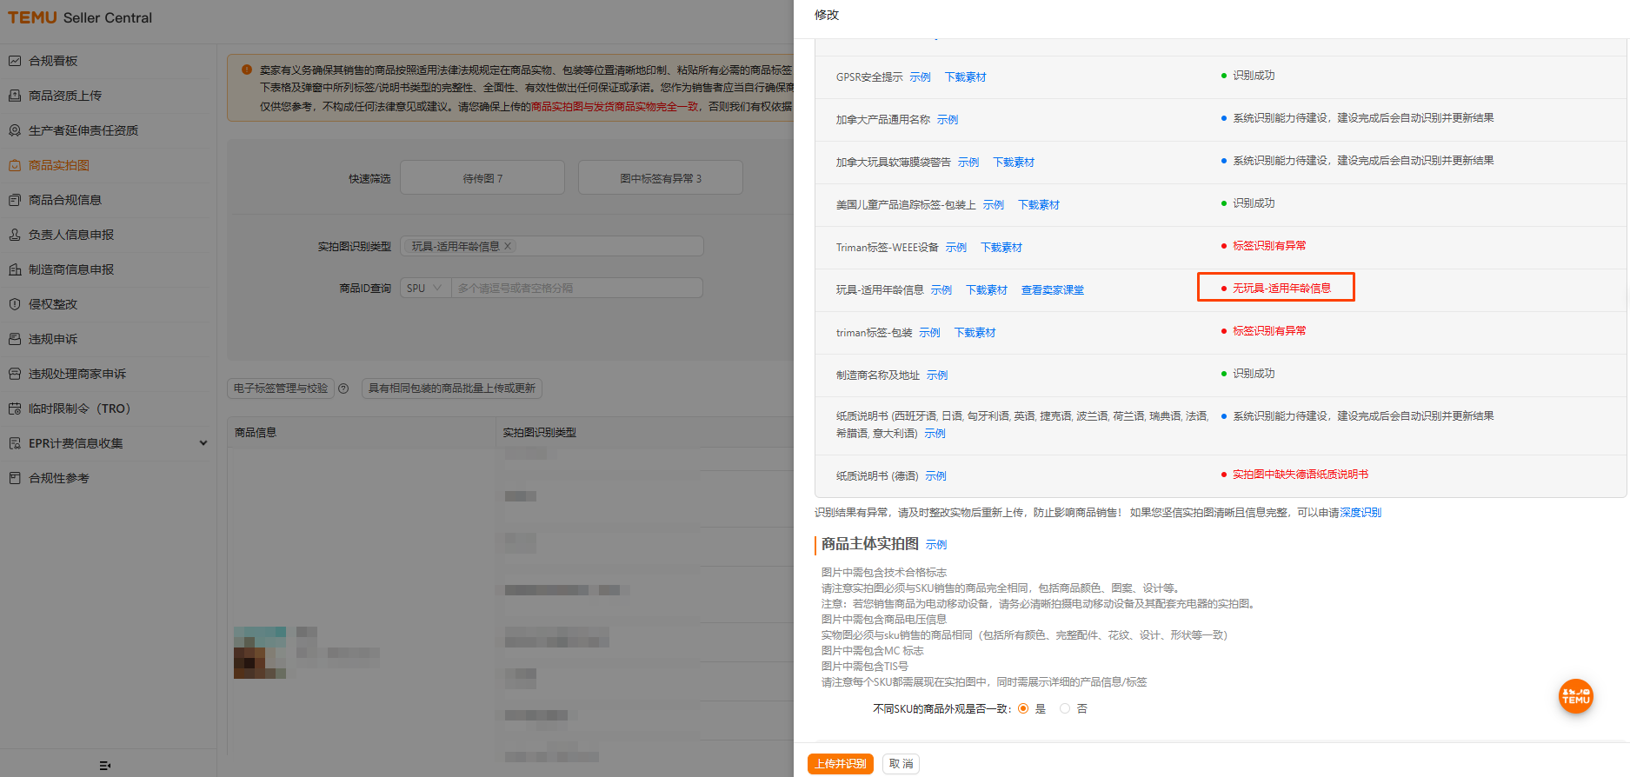Select 否 for SKU appearance consistency
This screenshot has height=777, width=1630.
[x=1065, y=709]
